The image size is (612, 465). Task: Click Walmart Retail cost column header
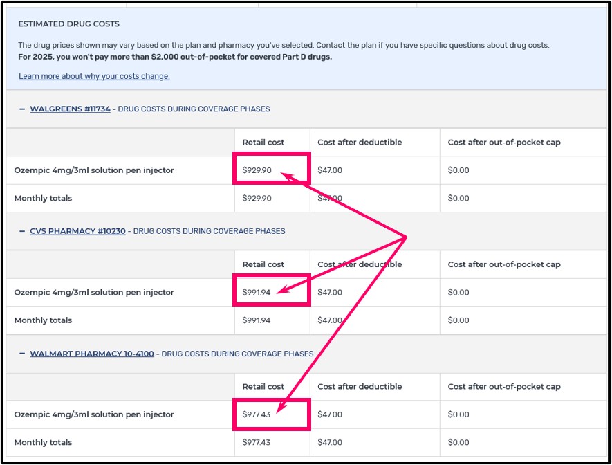tap(263, 387)
